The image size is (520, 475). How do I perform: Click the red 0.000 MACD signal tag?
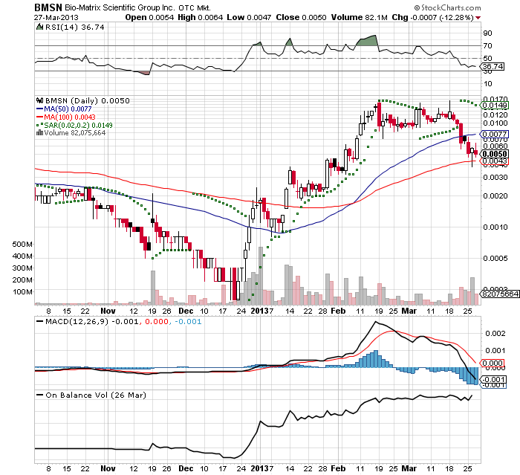coord(493,363)
